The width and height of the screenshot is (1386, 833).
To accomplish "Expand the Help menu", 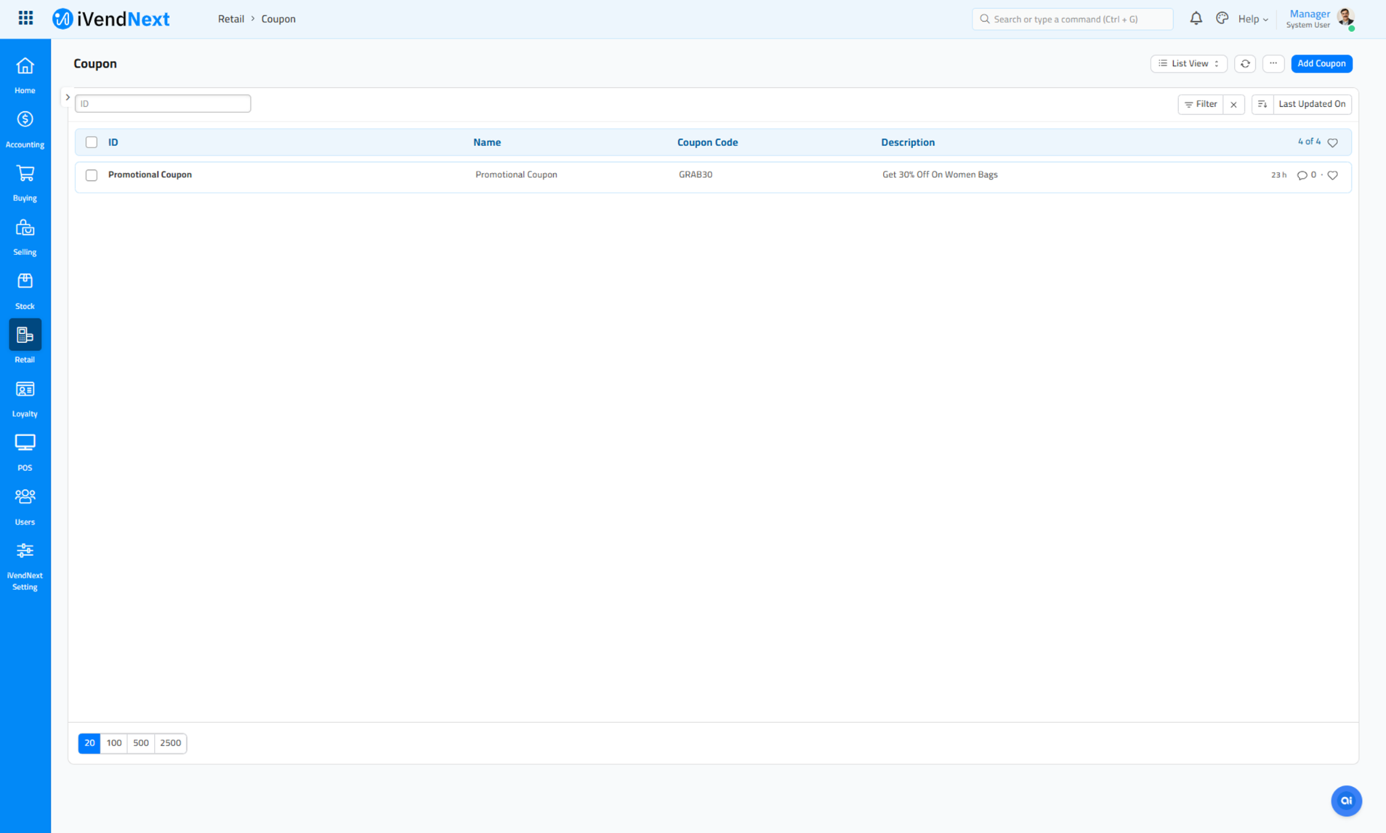I will click(1253, 19).
